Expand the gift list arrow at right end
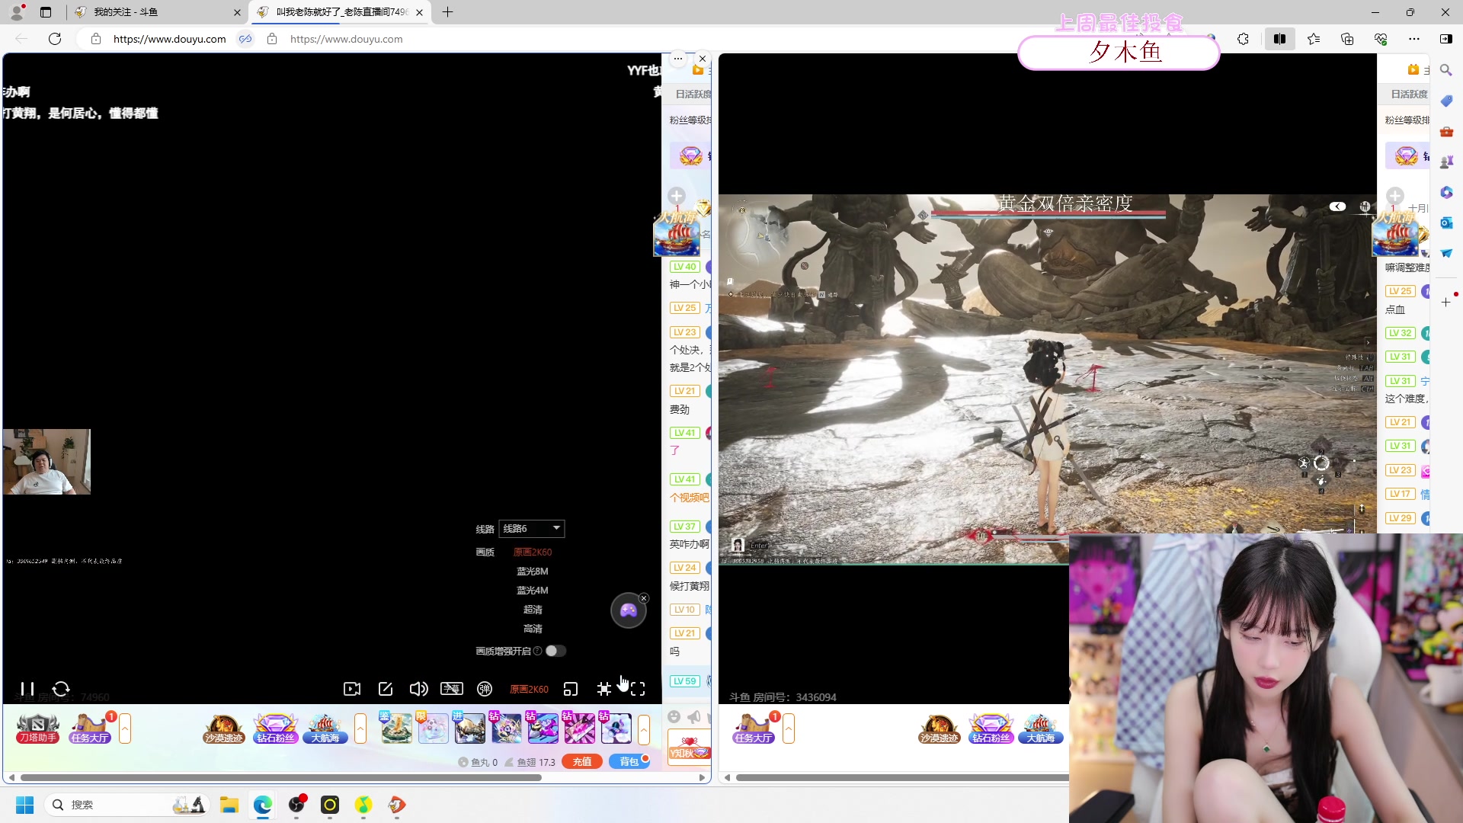Viewport: 1463px width, 823px height. (x=644, y=729)
